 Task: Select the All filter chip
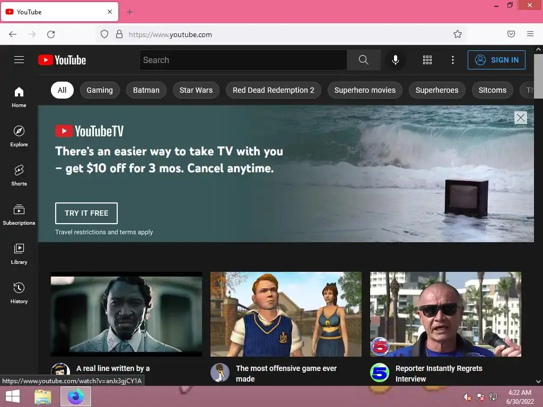(62, 90)
